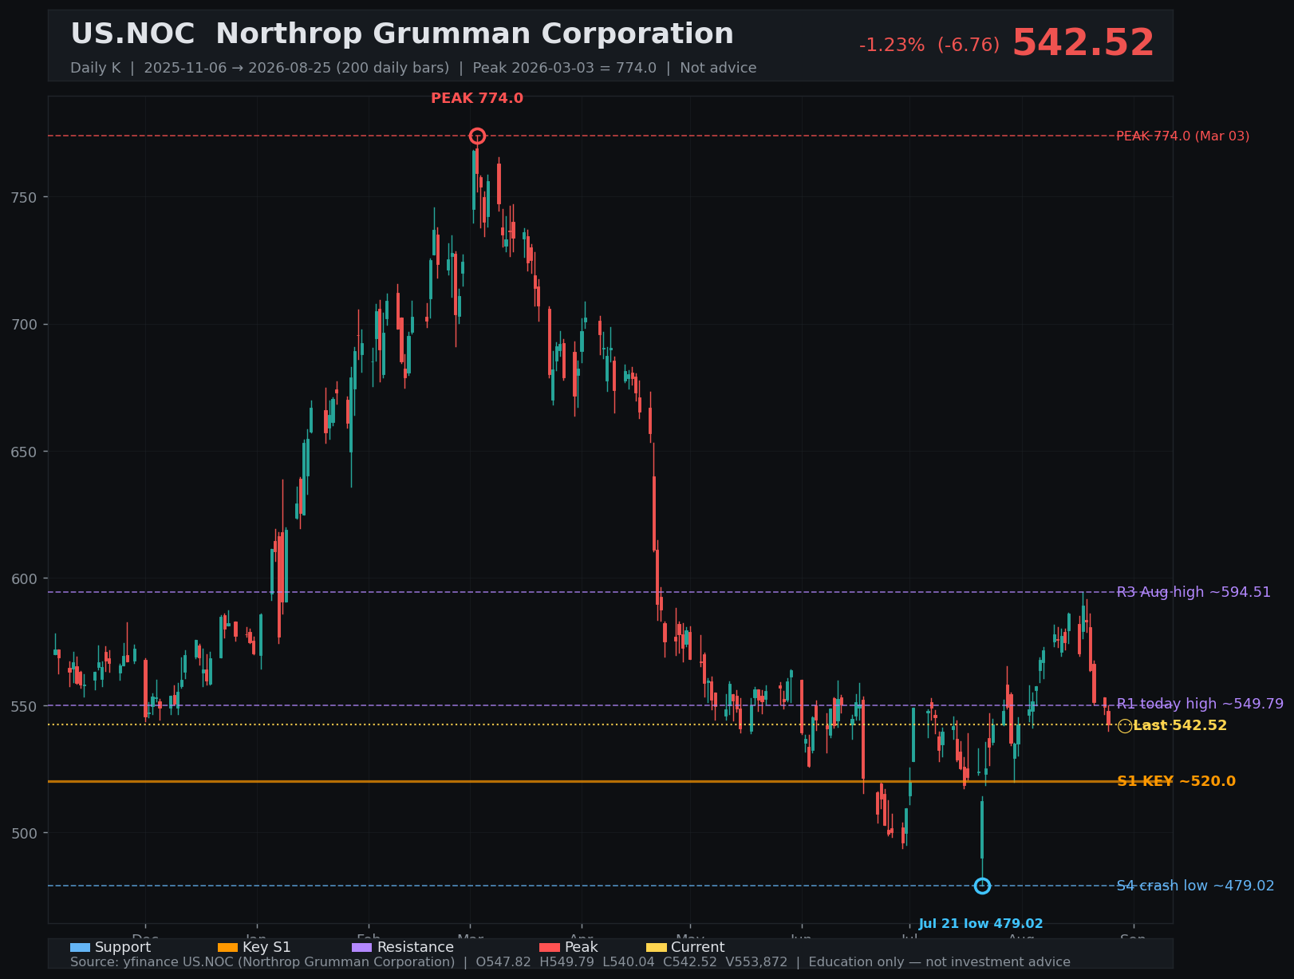Click the 'Peak' legend label
Viewport: 1294px width, 979px height.
click(582, 947)
